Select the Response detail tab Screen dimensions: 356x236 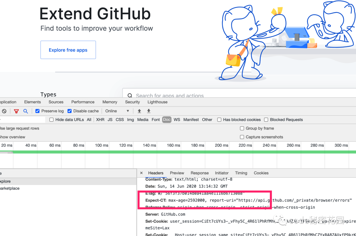pos(199,173)
